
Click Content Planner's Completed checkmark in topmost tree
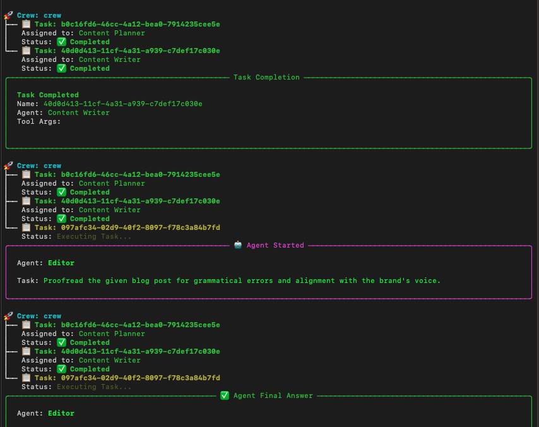61,42
